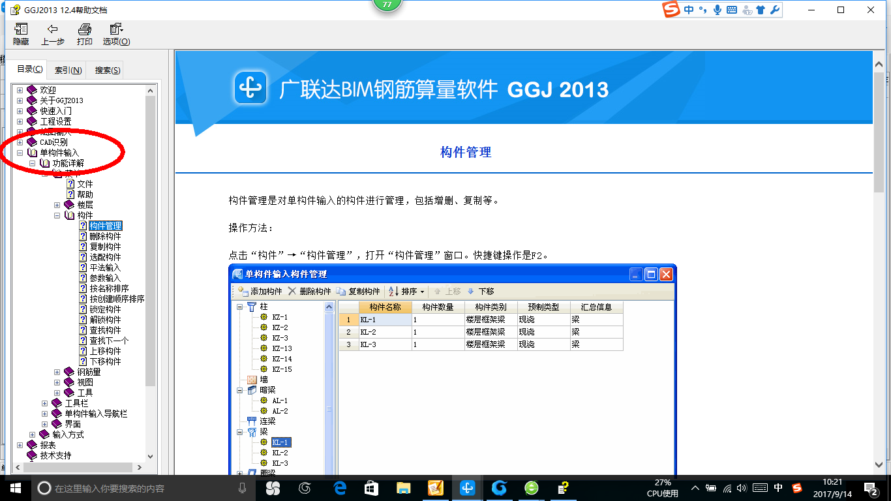Select the 技术支持 tree item
The image size is (891, 501).
[55, 455]
